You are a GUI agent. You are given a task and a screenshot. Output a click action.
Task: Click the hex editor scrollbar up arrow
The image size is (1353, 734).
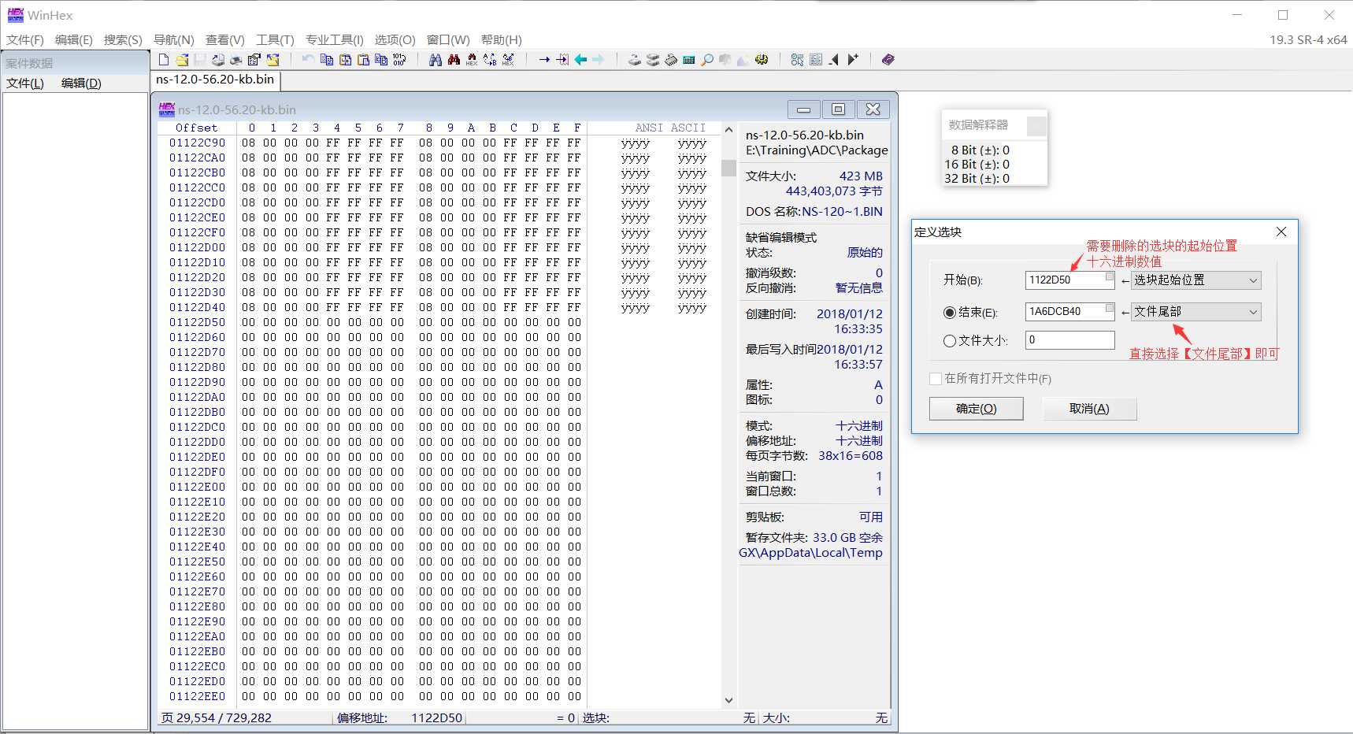[x=728, y=130]
